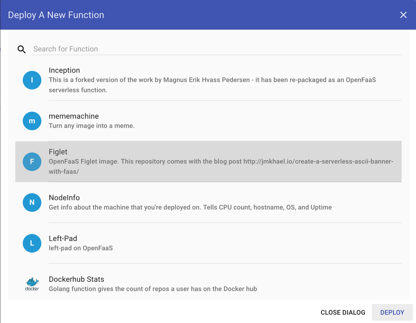Image resolution: width=416 pixels, height=323 pixels.
Task: Select the mememachine function entry
Action: [74, 116]
